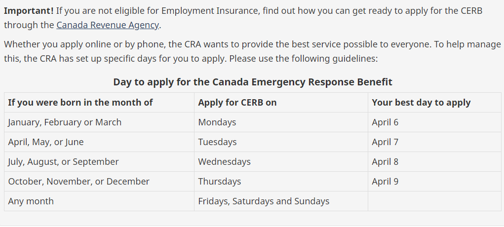Click 'Fridays, Saturdays and Sundays' cell
Image resolution: width=504 pixels, height=227 pixels.
tap(281, 201)
